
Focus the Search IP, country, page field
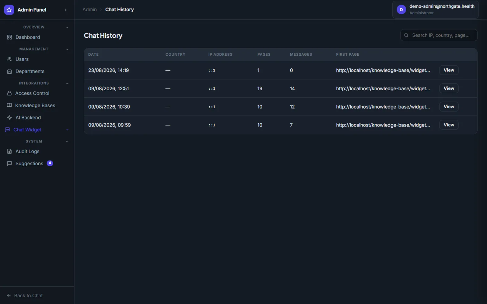(439, 35)
